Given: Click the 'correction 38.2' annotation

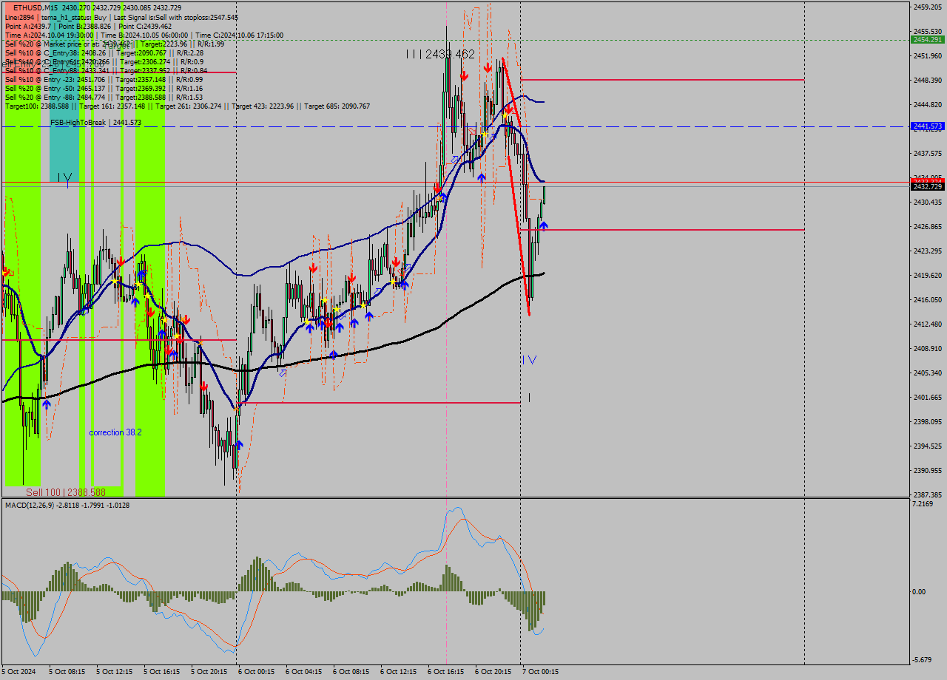Looking at the screenshot, I should tap(115, 432).
